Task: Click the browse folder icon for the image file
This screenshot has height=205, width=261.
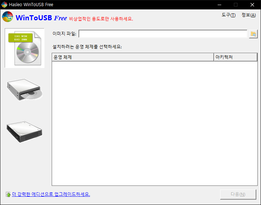Action: coord(253,34)
